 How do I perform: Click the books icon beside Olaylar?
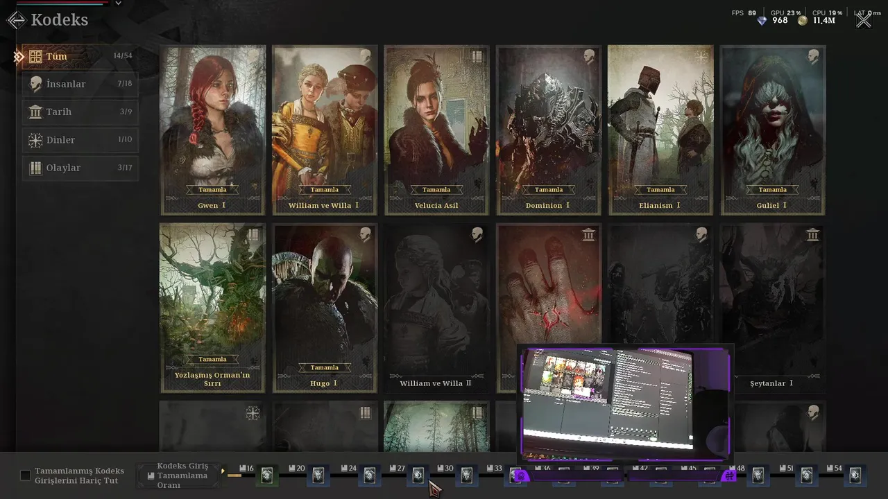click(35, 168)
